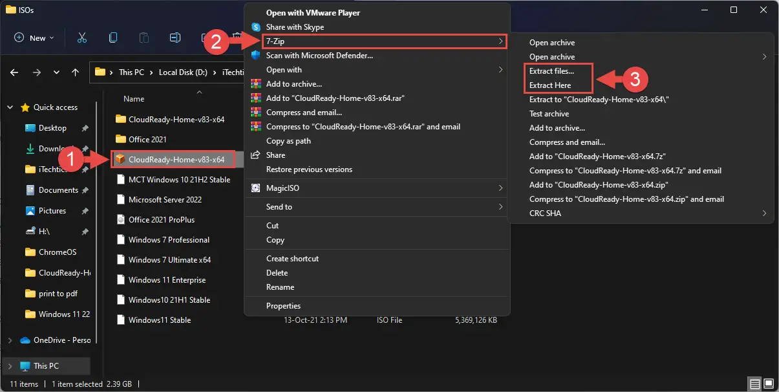Open Pictures in the sidebar
The width and height of the screenshot is (779, 392).
[x=52, y=211]
